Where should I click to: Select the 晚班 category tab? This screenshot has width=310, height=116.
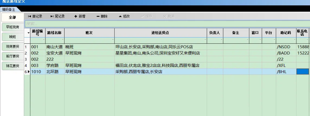click(x=13, y=37)
